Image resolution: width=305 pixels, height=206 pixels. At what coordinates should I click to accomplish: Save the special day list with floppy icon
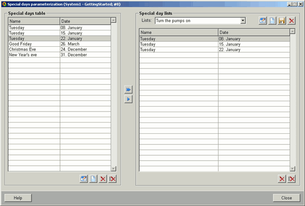click(x=282, y=21)
